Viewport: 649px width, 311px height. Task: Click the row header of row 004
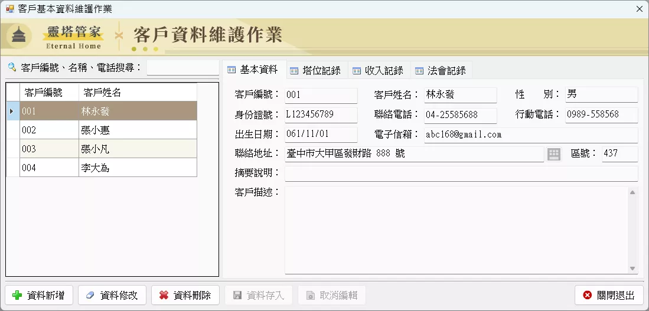(x=13, y=168)
